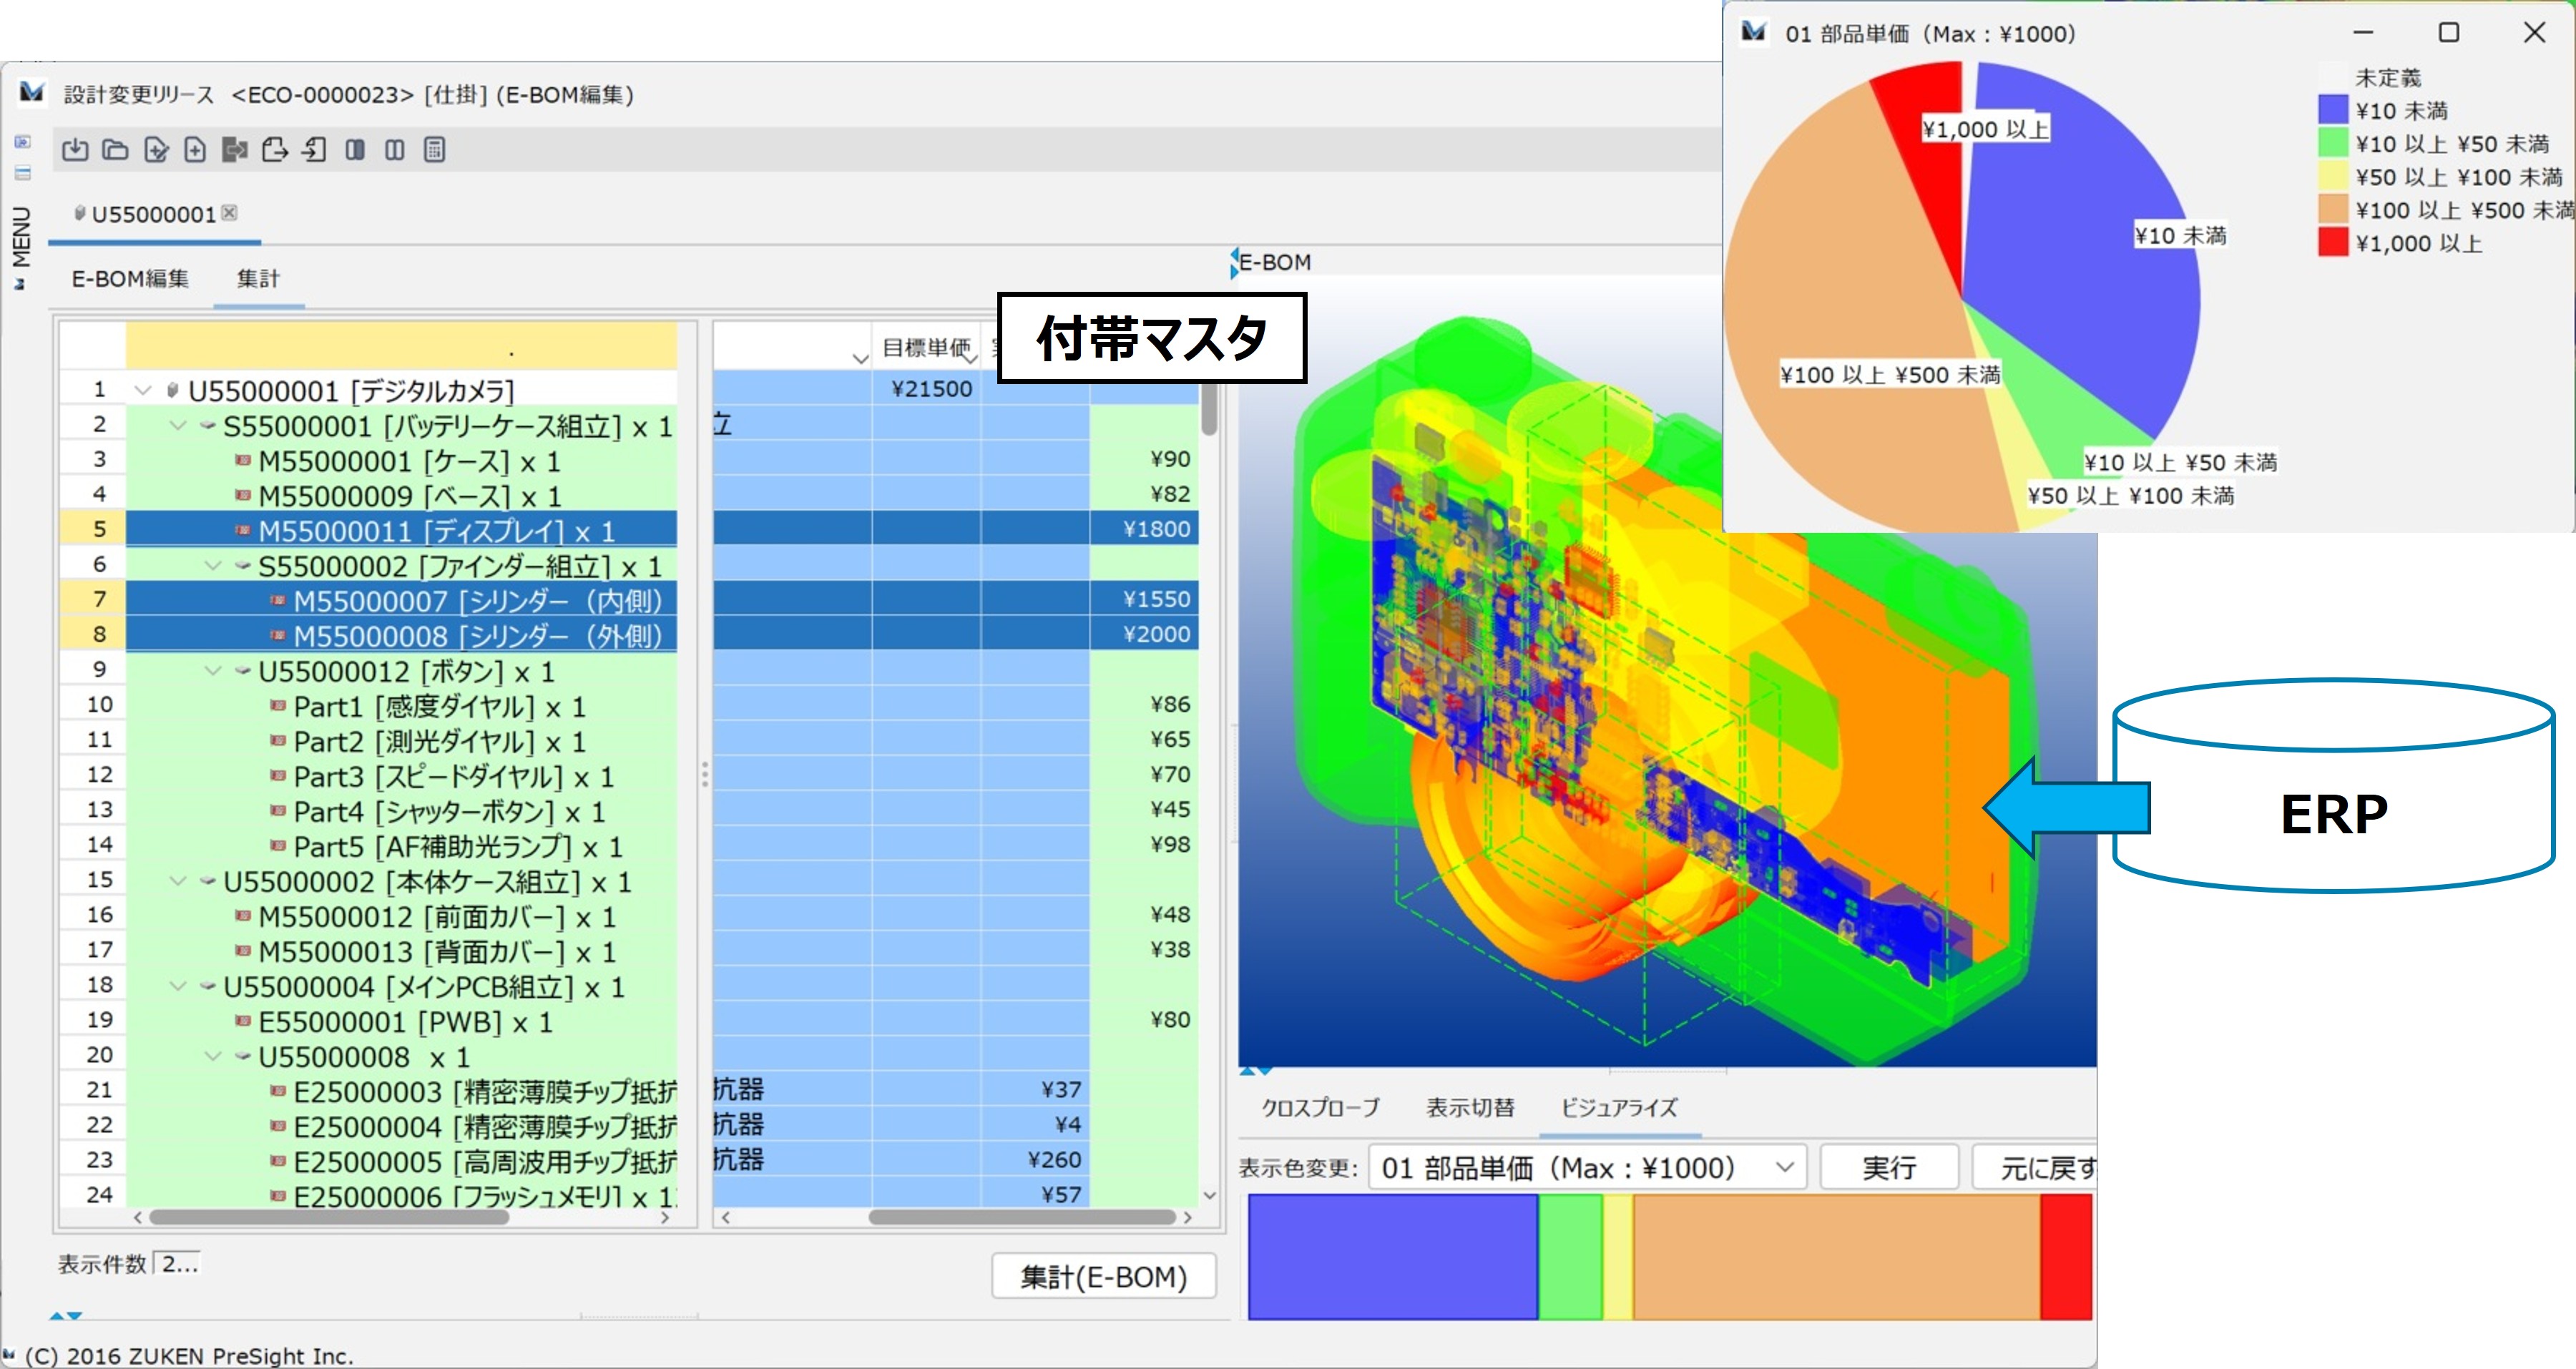
Task: Click the app logo in 設計変更リリース title bar
Action: click(32, 93)
